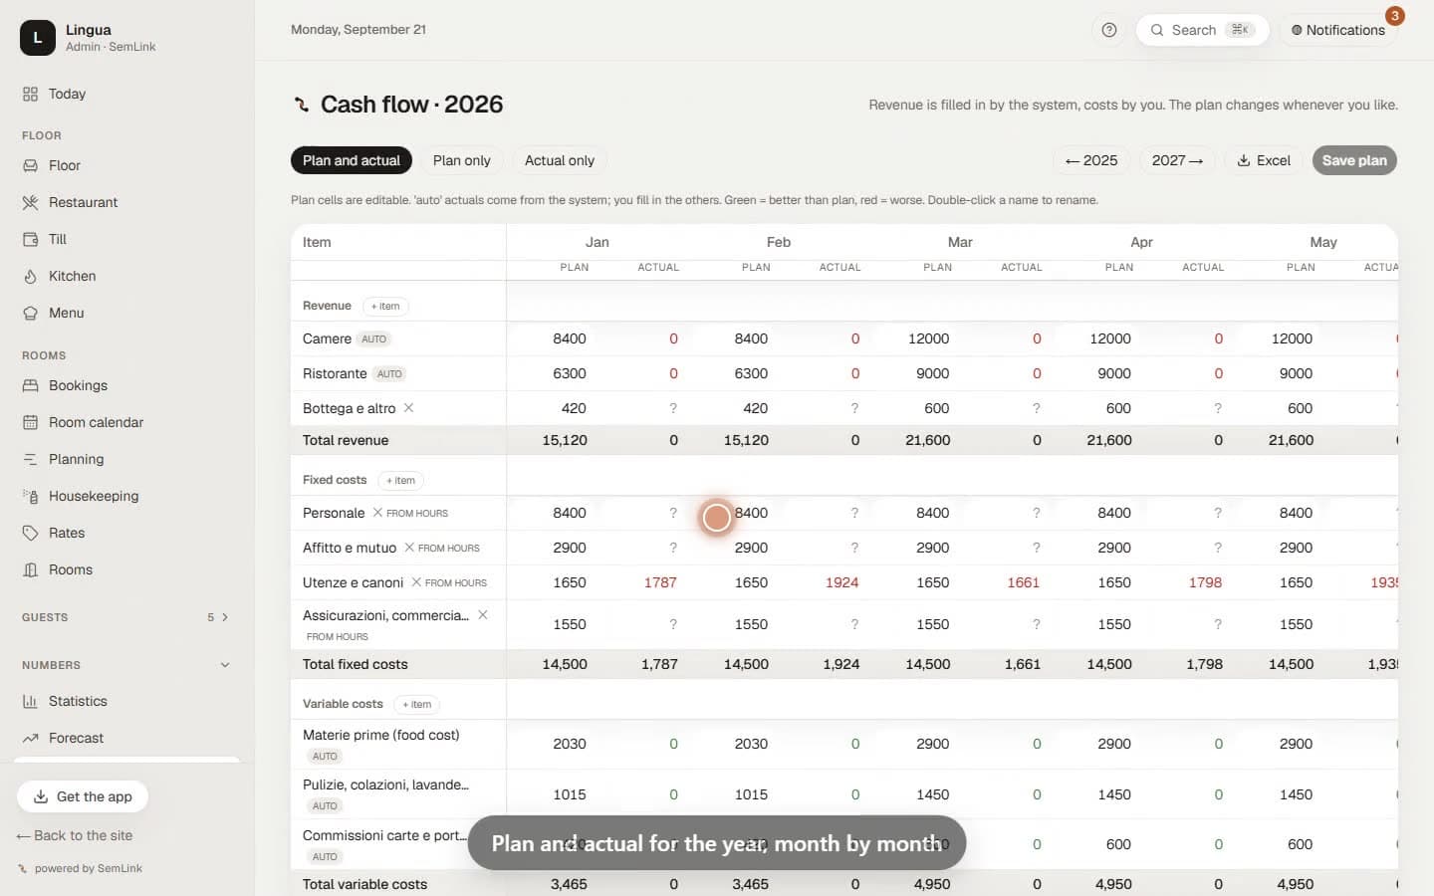1434x896 pixels.
Task: Click the Floor sidebar icon
Action: [x=30, y=165]
